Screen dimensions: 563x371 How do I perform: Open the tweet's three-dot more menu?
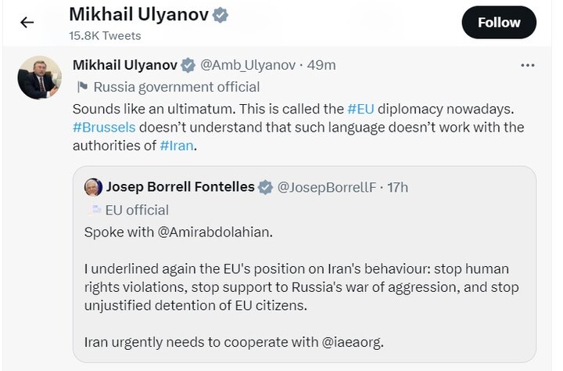point(529,64)
